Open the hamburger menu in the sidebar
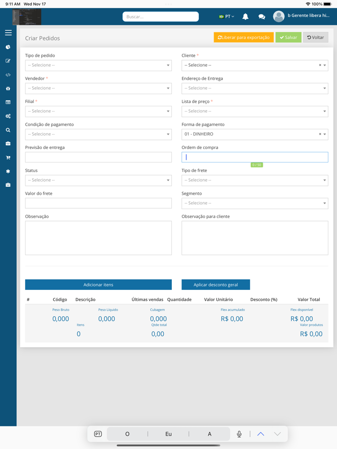Image resolution: width=337 pixels, height=449 pixels. pos(8,33)
